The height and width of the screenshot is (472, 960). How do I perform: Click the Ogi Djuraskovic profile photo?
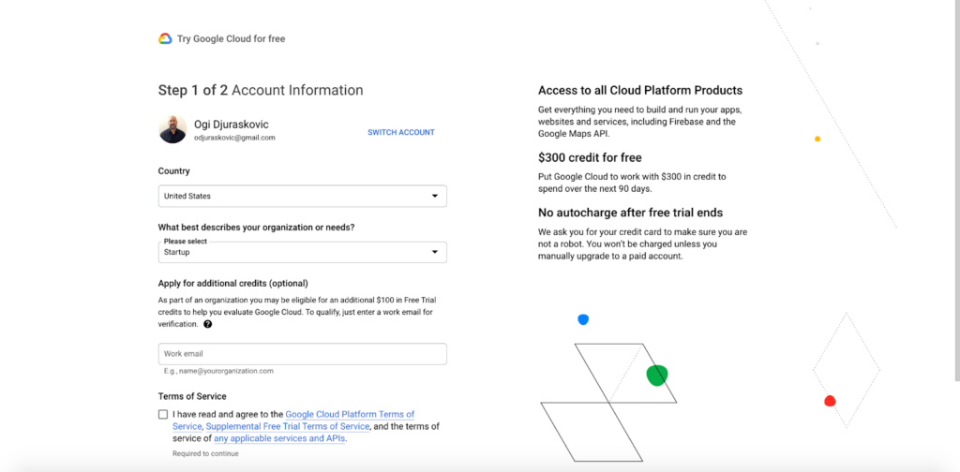pyautogui.click(x=172, y=129)
